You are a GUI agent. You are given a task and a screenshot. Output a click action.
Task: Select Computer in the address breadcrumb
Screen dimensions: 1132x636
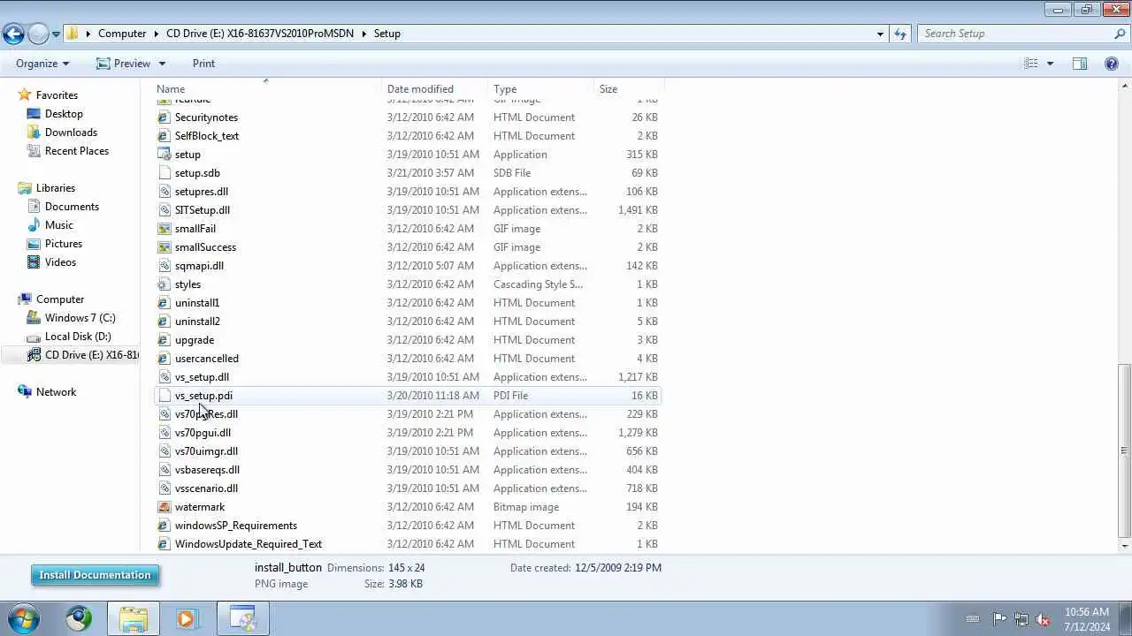click(x=122, y=34)
